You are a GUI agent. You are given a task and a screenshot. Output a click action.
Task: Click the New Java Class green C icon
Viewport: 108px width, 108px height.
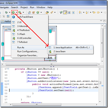pyautogui.click(x=38, y=12)
